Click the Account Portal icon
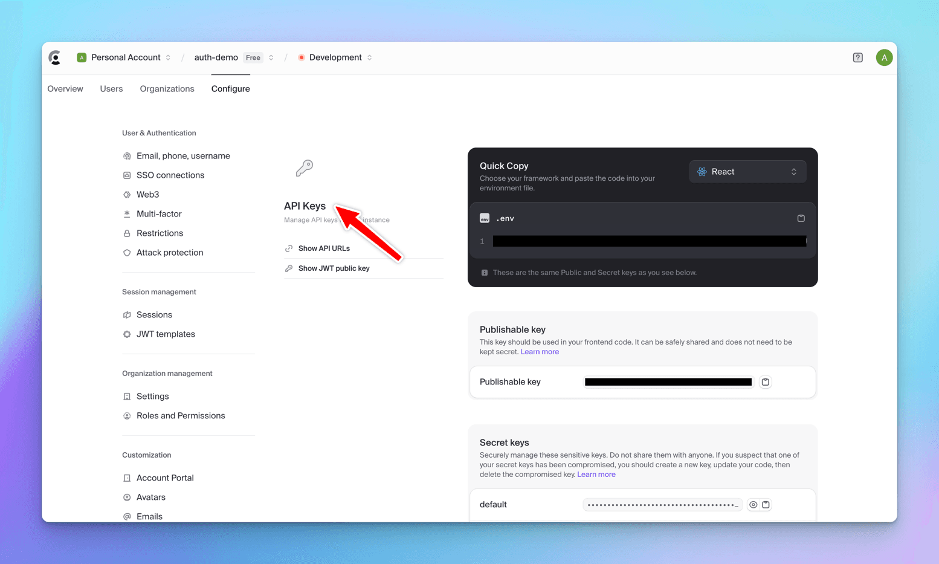 (x=127, y=478)
